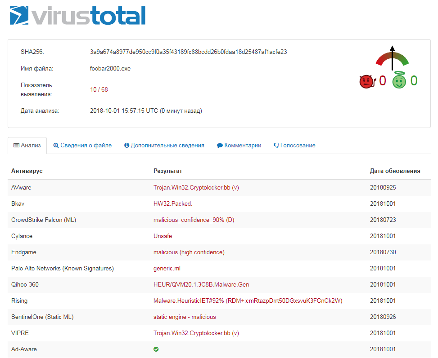Click the file name foobar2000.exe
This screenshot has width=438, height=358.
pyautogui.click(x=110, y=69)
